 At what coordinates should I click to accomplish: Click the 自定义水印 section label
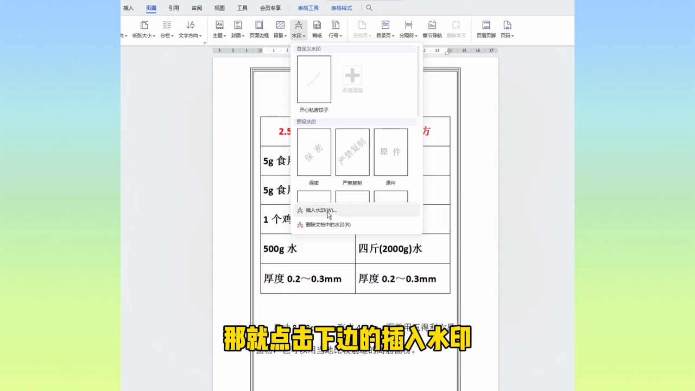pyautogui.click(x=308, y=49)
